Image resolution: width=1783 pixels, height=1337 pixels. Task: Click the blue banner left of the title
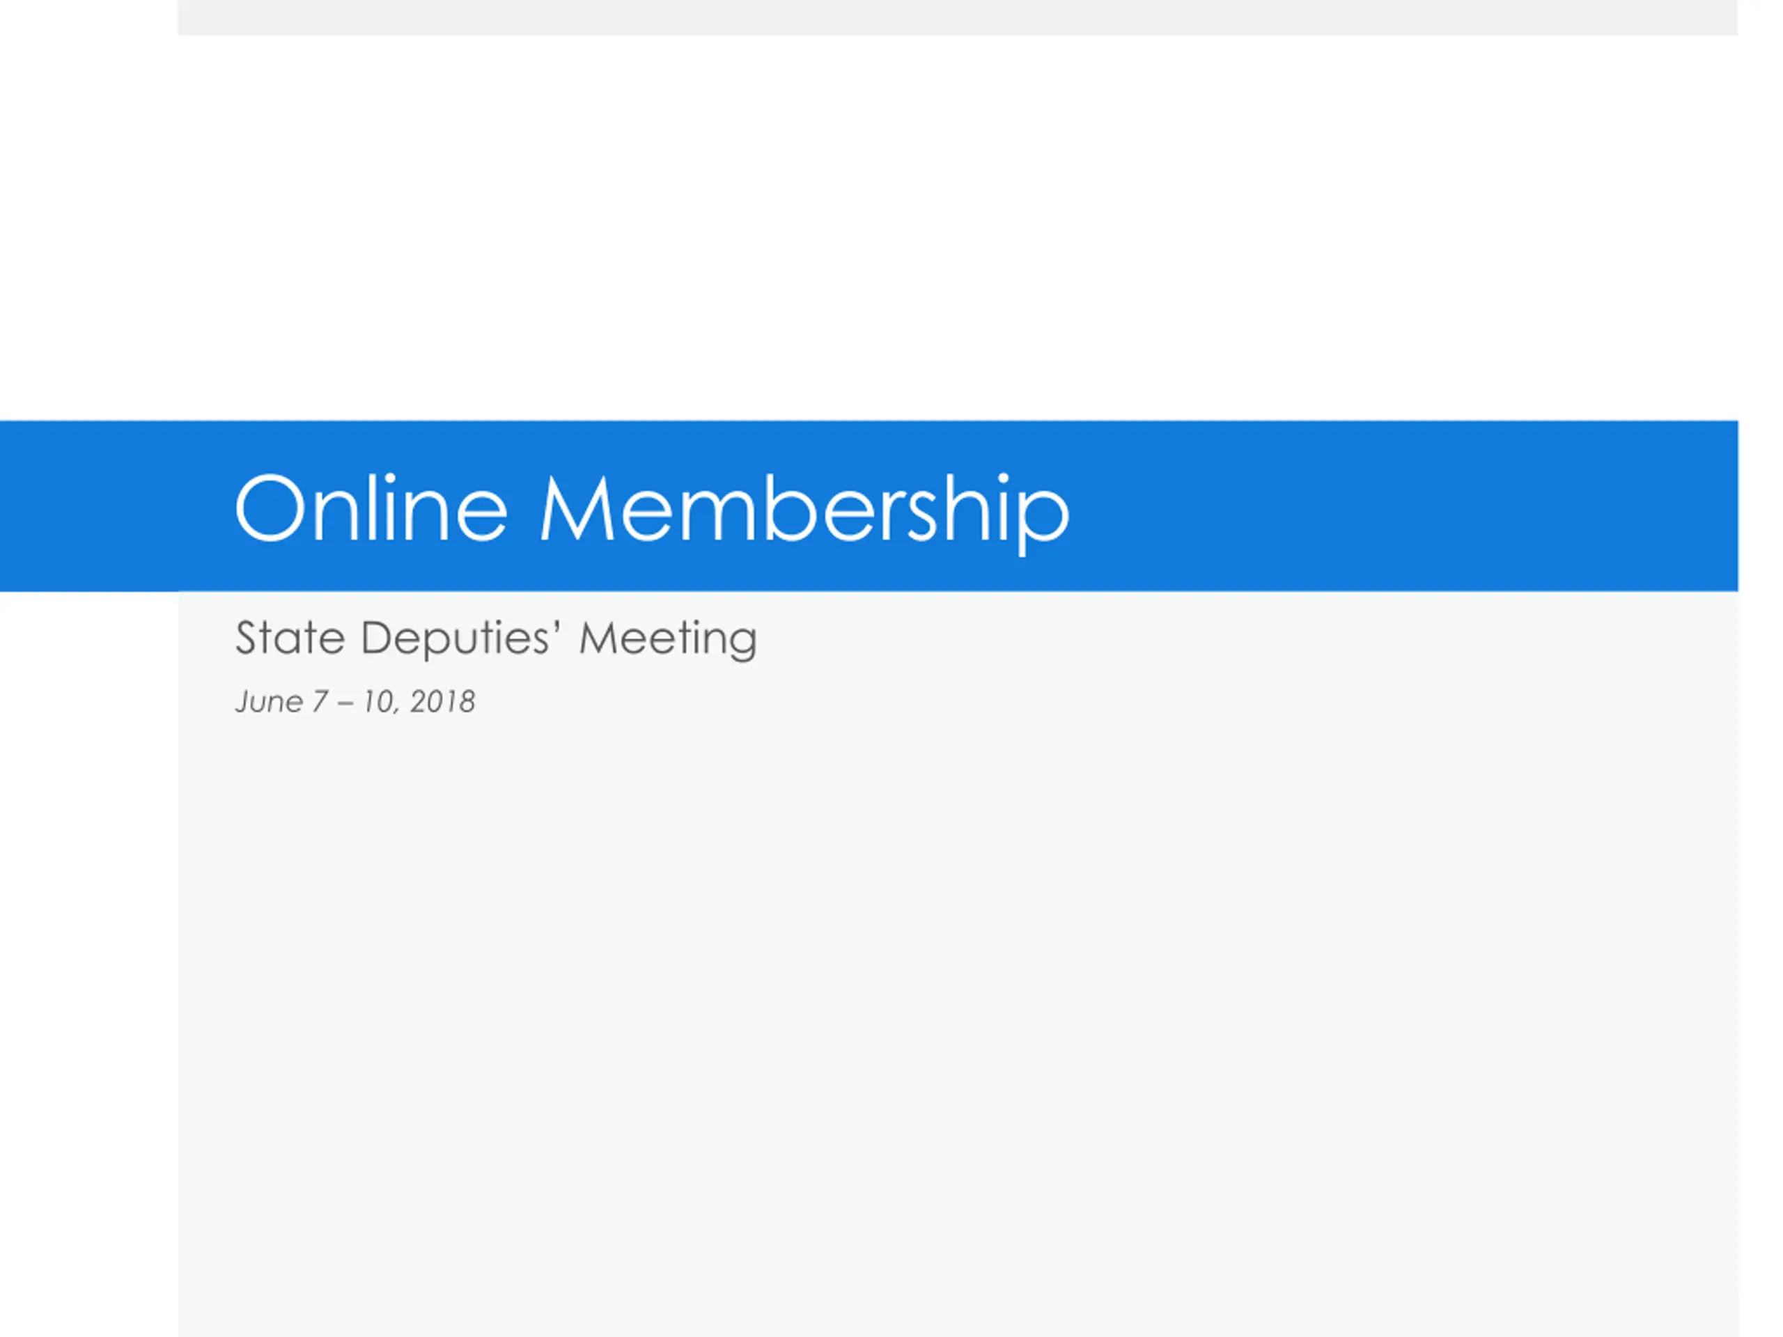pos(113,506)
